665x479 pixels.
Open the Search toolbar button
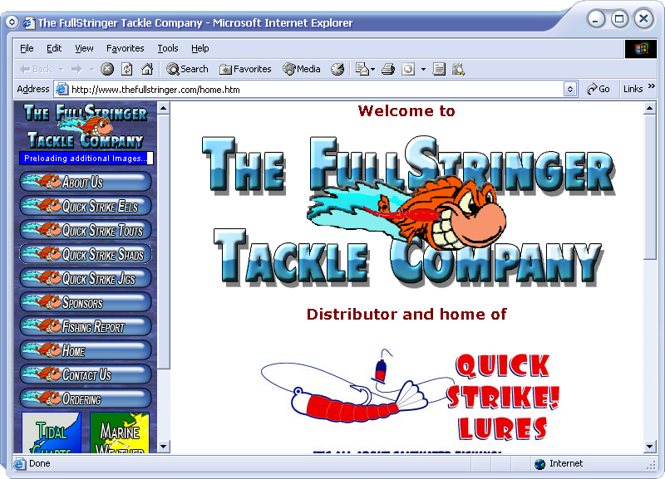pyautogui.click(x=188, y=69)
